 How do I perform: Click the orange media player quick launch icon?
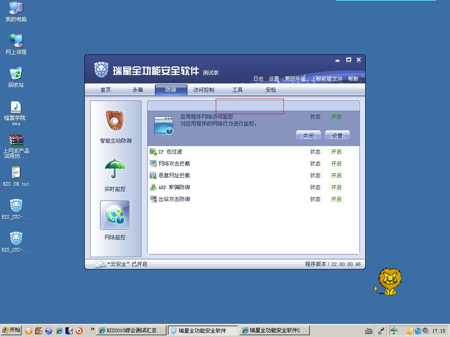pos(79,331)
